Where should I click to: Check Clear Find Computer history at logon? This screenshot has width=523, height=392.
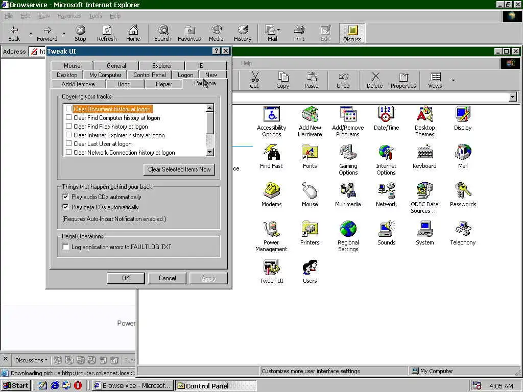click(x=69, y=117)
